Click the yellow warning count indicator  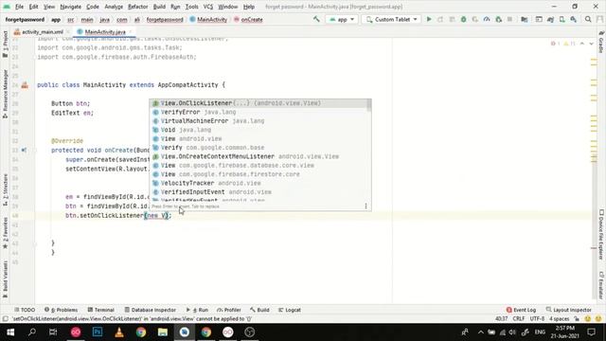coord(569,44)
